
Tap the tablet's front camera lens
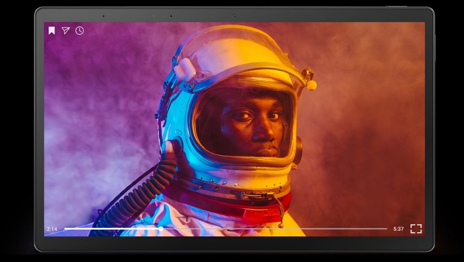(x=234, y=16)
